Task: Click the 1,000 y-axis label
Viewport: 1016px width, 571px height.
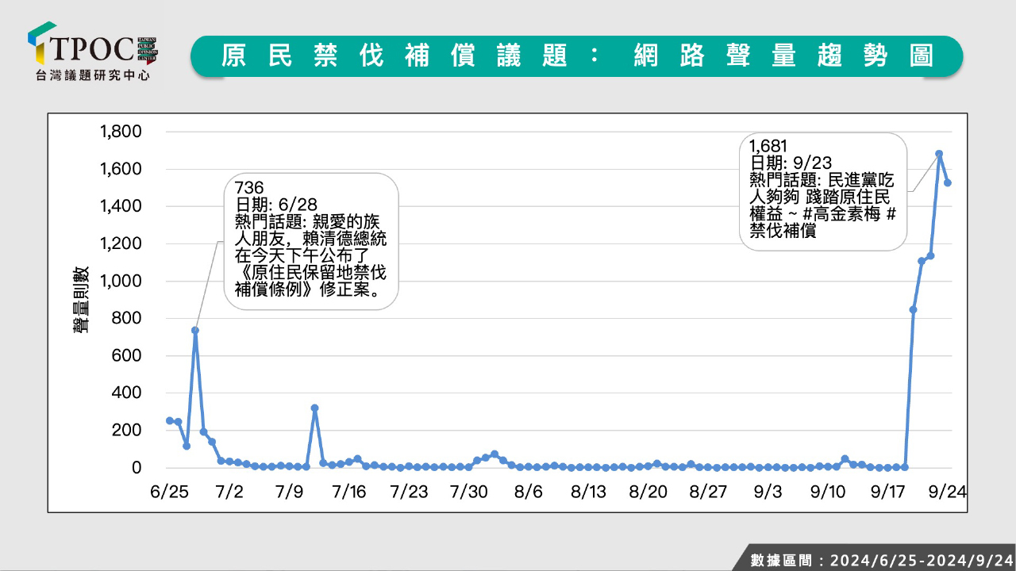Action: 119,281
